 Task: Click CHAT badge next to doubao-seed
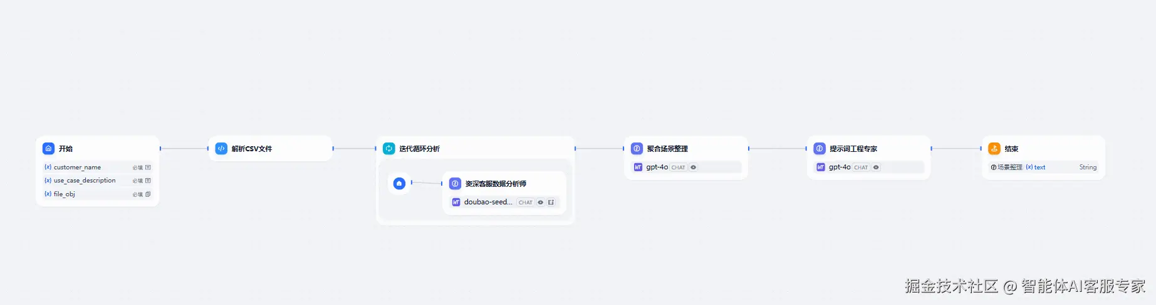click(526, 202)
